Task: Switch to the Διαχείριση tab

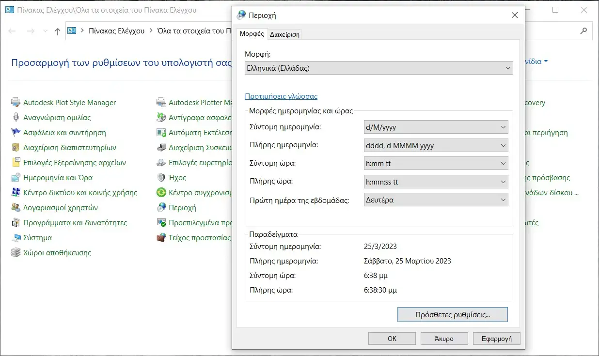Action: [284, 34]
